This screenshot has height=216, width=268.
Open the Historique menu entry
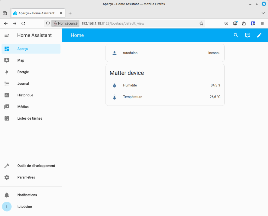(31, 95)
